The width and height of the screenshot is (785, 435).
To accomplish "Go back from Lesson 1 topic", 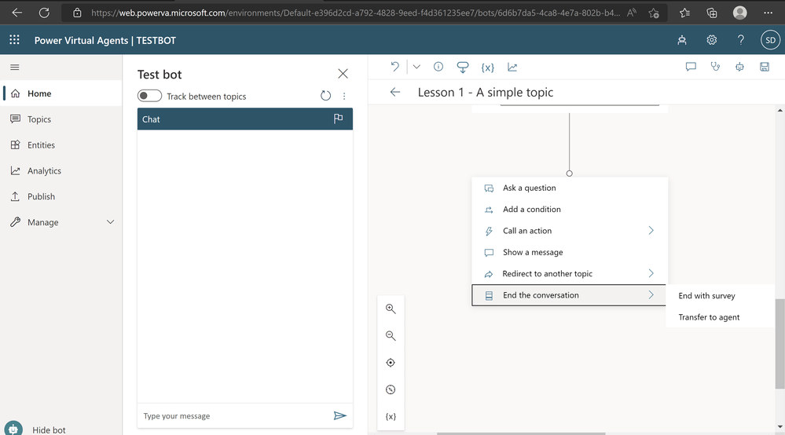I will tap(395, 92).
